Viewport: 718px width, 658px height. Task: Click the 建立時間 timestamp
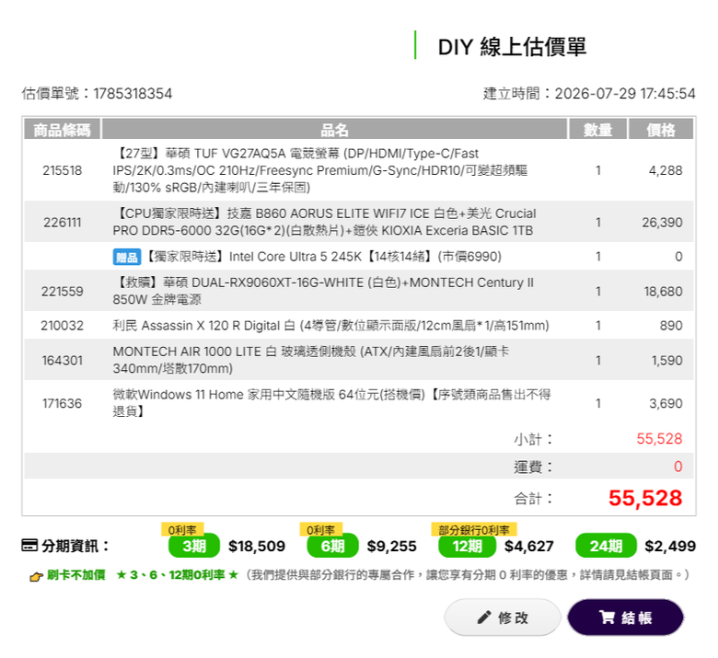pyautogui.click(x=589, y=94)
